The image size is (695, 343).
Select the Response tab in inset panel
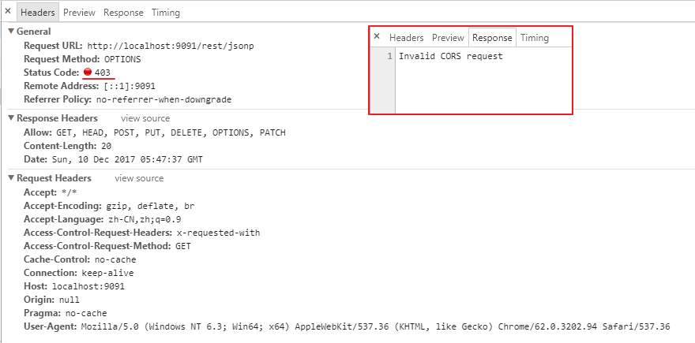click(492, 38)
